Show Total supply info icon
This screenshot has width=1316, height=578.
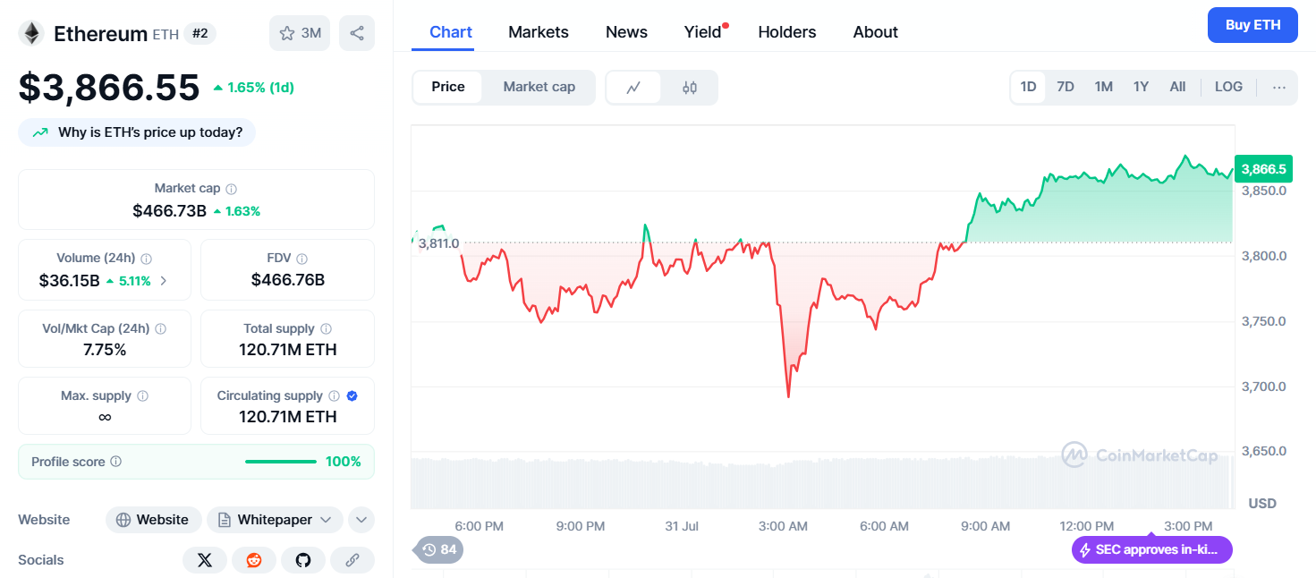(x=326, y=328)
